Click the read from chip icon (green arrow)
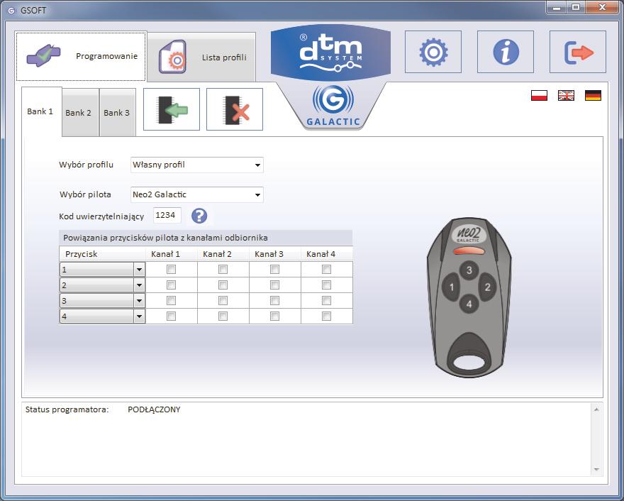Image resolution: width=624 pixels, height=501 pixels. pyautogui.click(x=172, y=109)
